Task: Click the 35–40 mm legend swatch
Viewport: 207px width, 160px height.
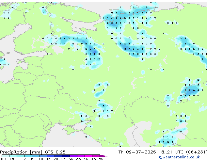Action: [81, 156]
